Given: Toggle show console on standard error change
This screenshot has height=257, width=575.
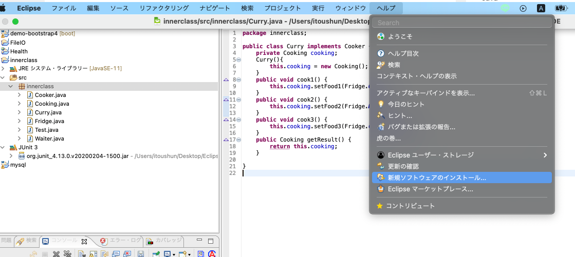Looking at the screenshot, I should (x=127, y=254).
